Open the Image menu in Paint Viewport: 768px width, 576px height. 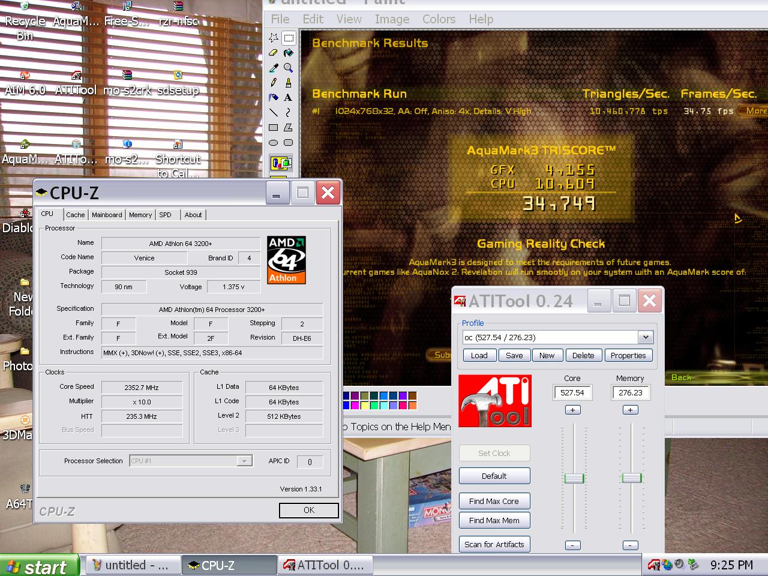(392, 19)
